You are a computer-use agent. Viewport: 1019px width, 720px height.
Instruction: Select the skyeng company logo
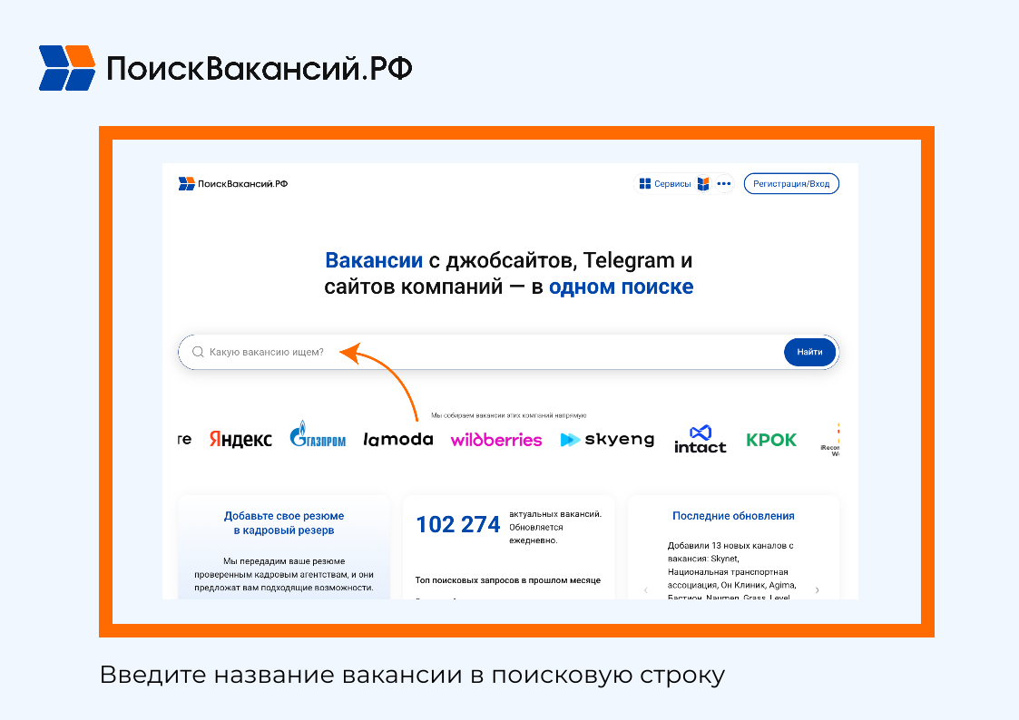pos(607,440)
